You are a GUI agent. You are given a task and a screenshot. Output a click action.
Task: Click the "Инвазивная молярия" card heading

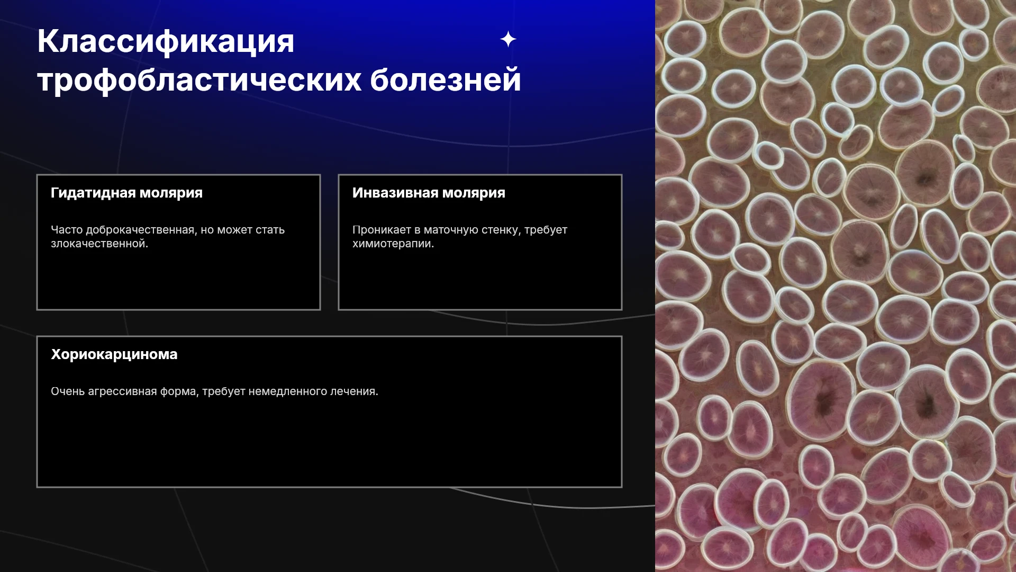(429, 193)
